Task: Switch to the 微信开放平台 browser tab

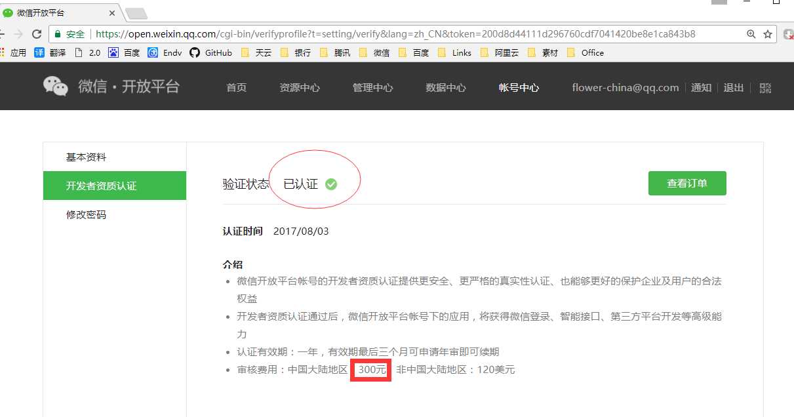Action: pos(59,13)
